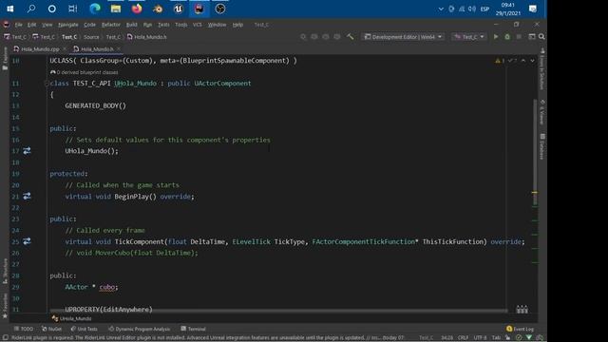Screen dimensions: 608x342
Task: Open the Edit menu
Action: 31,25
